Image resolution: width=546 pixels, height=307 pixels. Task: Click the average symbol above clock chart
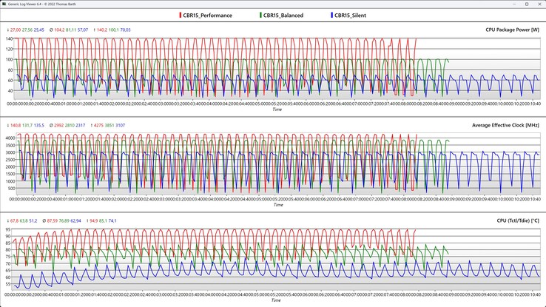click(x=50, y=125)
